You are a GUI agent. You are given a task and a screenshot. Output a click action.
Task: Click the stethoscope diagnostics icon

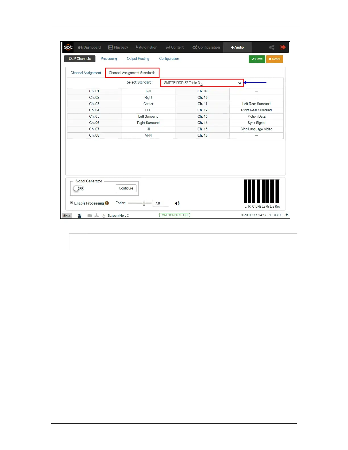[103, 216]
